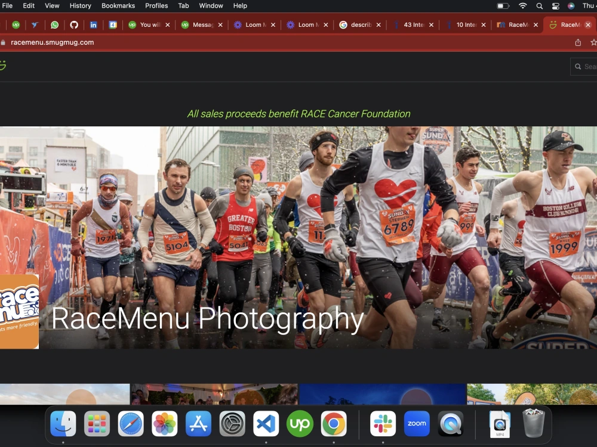Switch to the pinned Upwork tab

coord(16,24)
